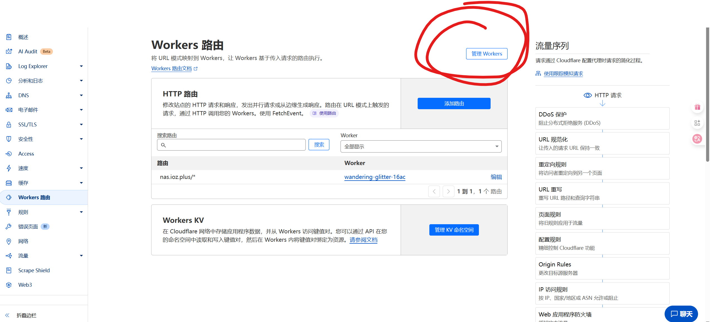This screenshot has height=322, width=710.
Task: Click the 网络 location pin icon
Action: tap(9, 241)
